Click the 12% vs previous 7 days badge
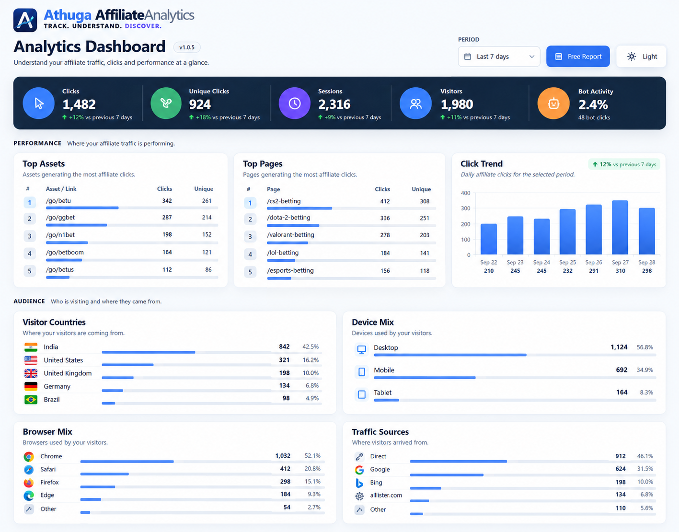 [624, 164]
